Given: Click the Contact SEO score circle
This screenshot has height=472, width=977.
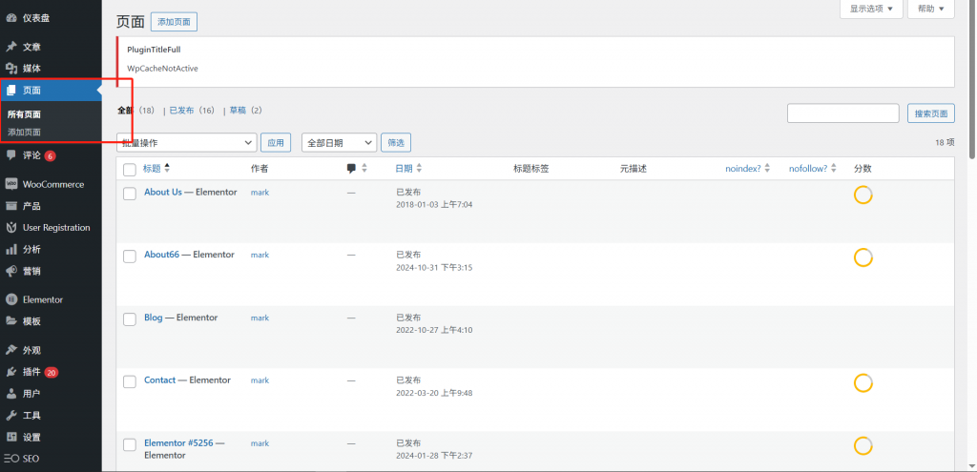Looking at the screenshot, I should pyautogui.click(x=863, y=383).
